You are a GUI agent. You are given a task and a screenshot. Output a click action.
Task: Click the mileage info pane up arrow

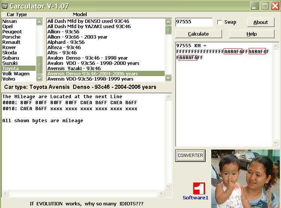[x=168, y=97]
